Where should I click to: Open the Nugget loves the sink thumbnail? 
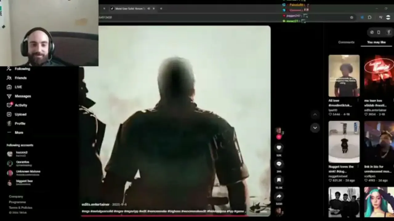(x=344, y=142)
